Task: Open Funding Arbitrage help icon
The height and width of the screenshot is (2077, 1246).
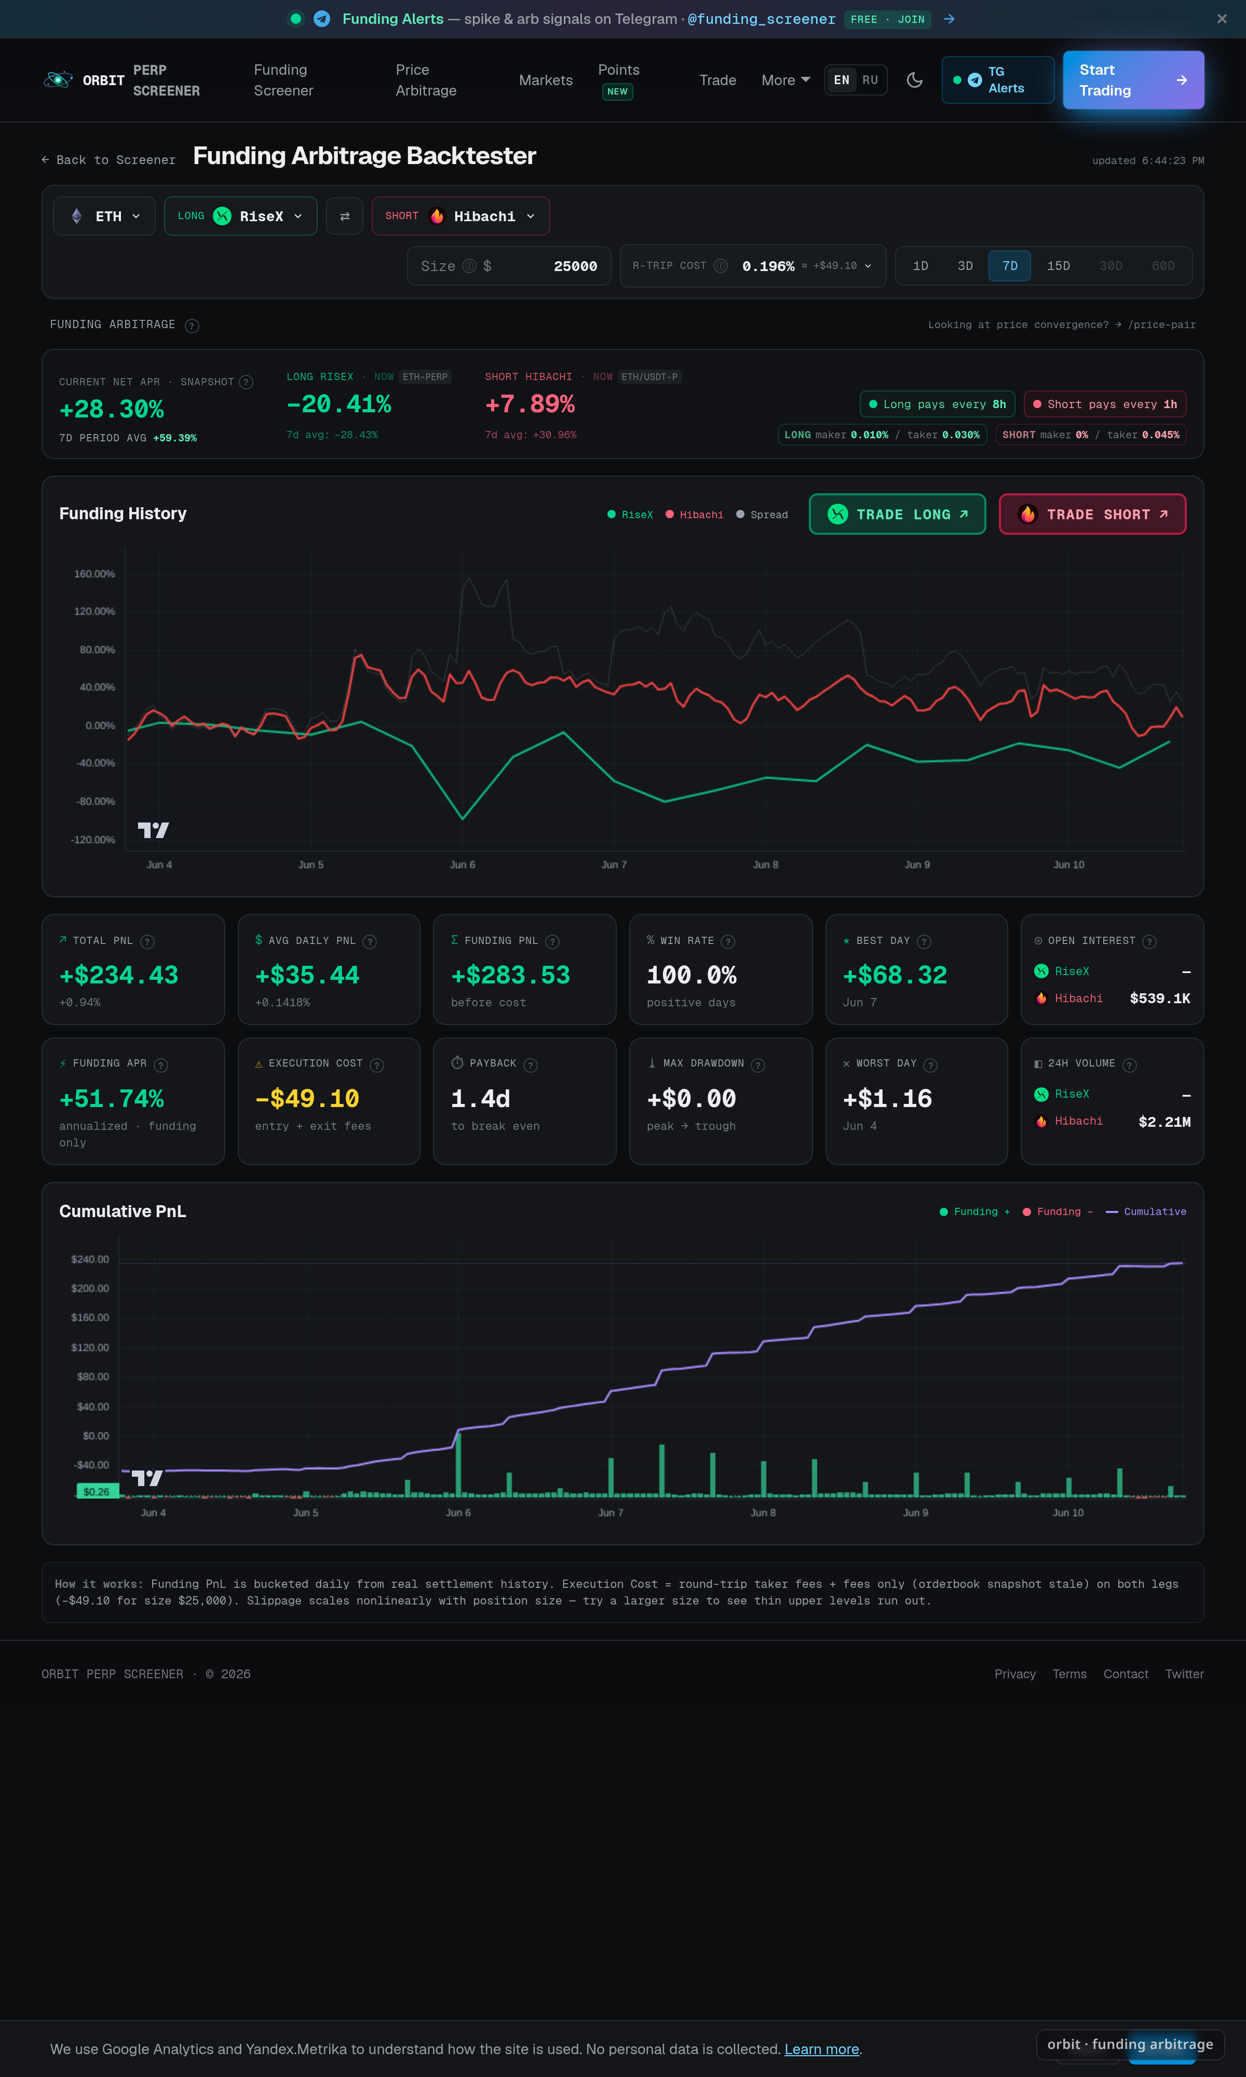Action: click(x=192, y=326)
